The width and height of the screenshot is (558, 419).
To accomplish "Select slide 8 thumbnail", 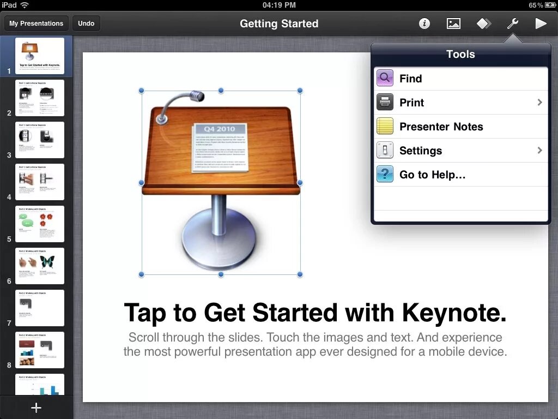I will coord(39,350).
